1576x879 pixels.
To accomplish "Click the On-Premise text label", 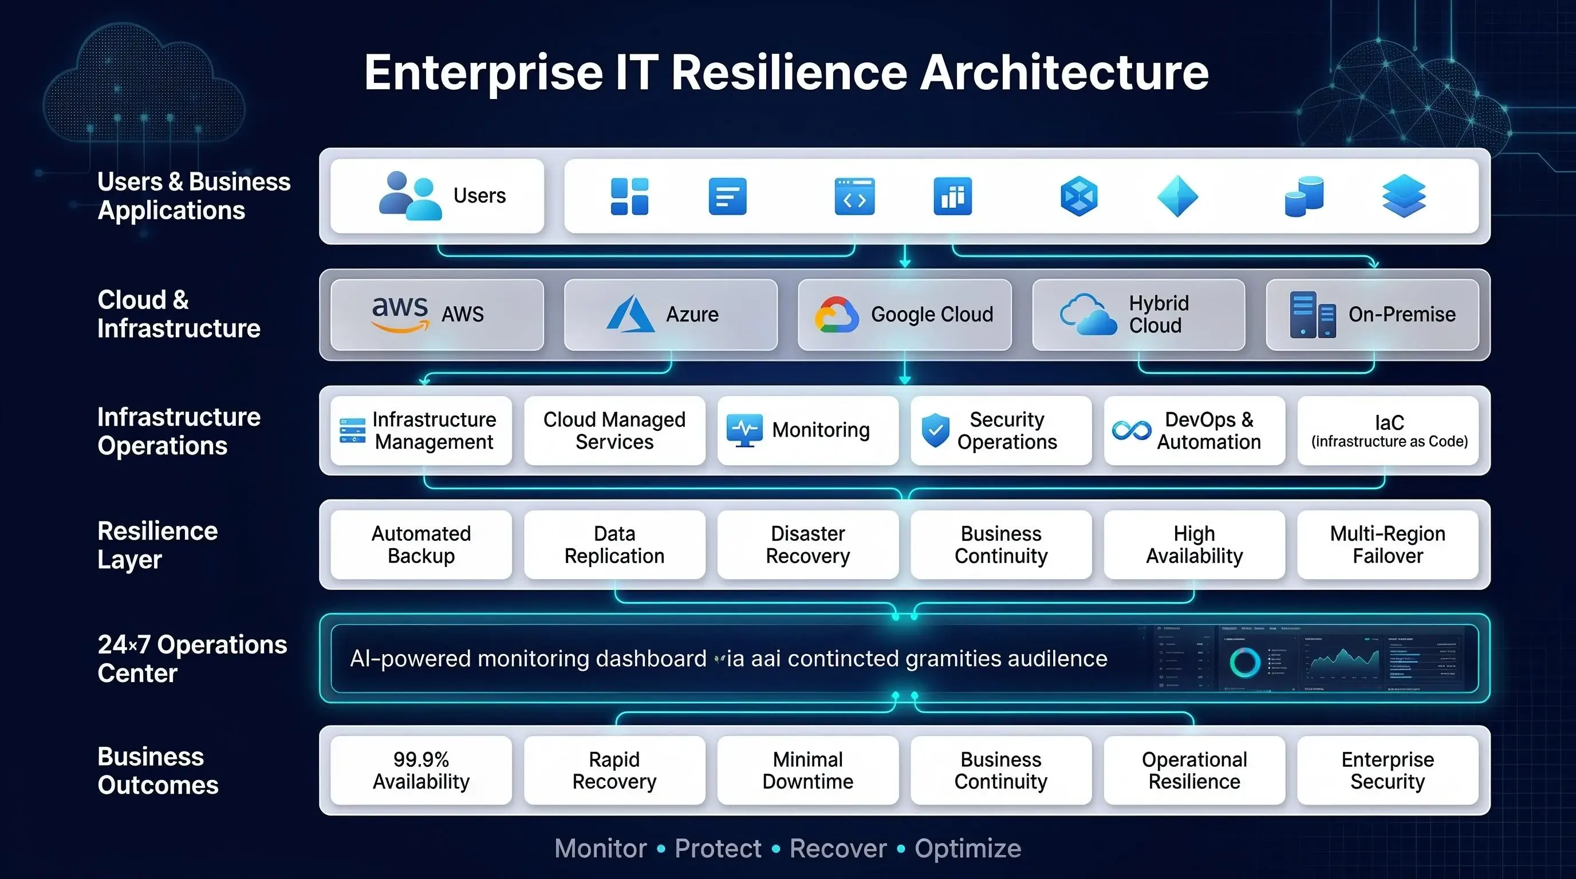I will click(1402, 314).
